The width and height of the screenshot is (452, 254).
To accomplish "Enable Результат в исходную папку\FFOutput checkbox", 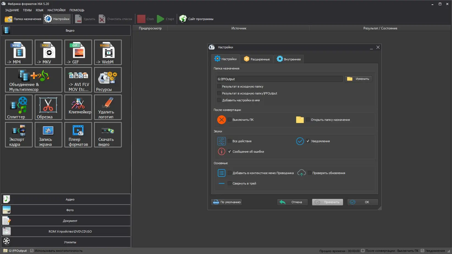I will coord(219,93).
